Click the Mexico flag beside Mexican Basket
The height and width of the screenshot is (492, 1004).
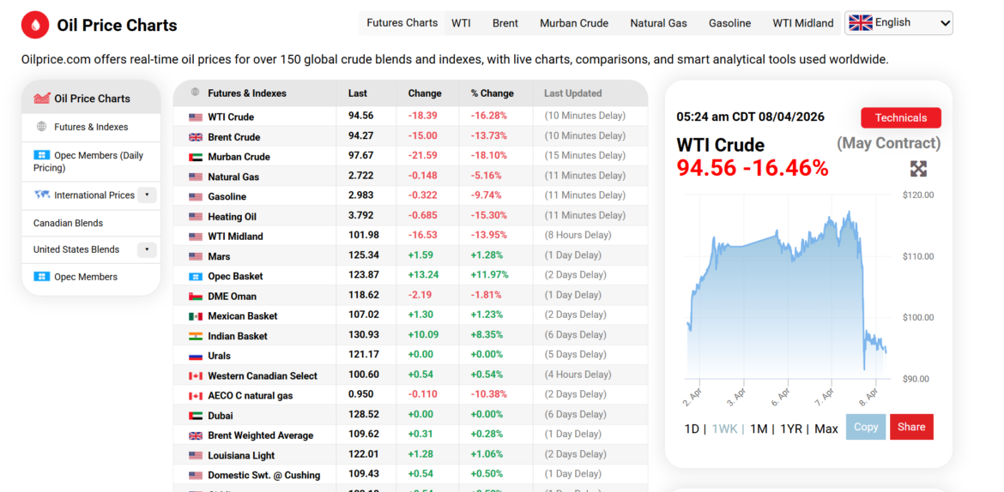(x=196, y=316)
